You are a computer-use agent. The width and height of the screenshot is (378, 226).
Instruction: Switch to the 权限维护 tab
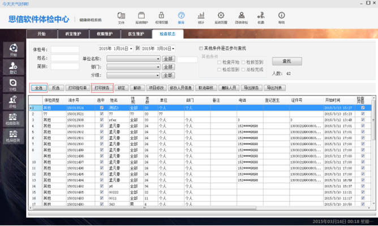tap(105, 34)
